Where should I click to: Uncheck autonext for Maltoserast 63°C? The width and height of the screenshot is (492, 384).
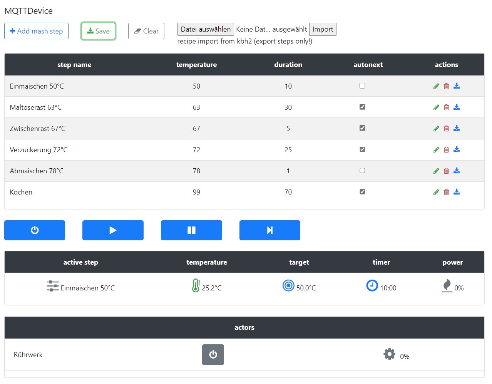[x=362, y=107]
